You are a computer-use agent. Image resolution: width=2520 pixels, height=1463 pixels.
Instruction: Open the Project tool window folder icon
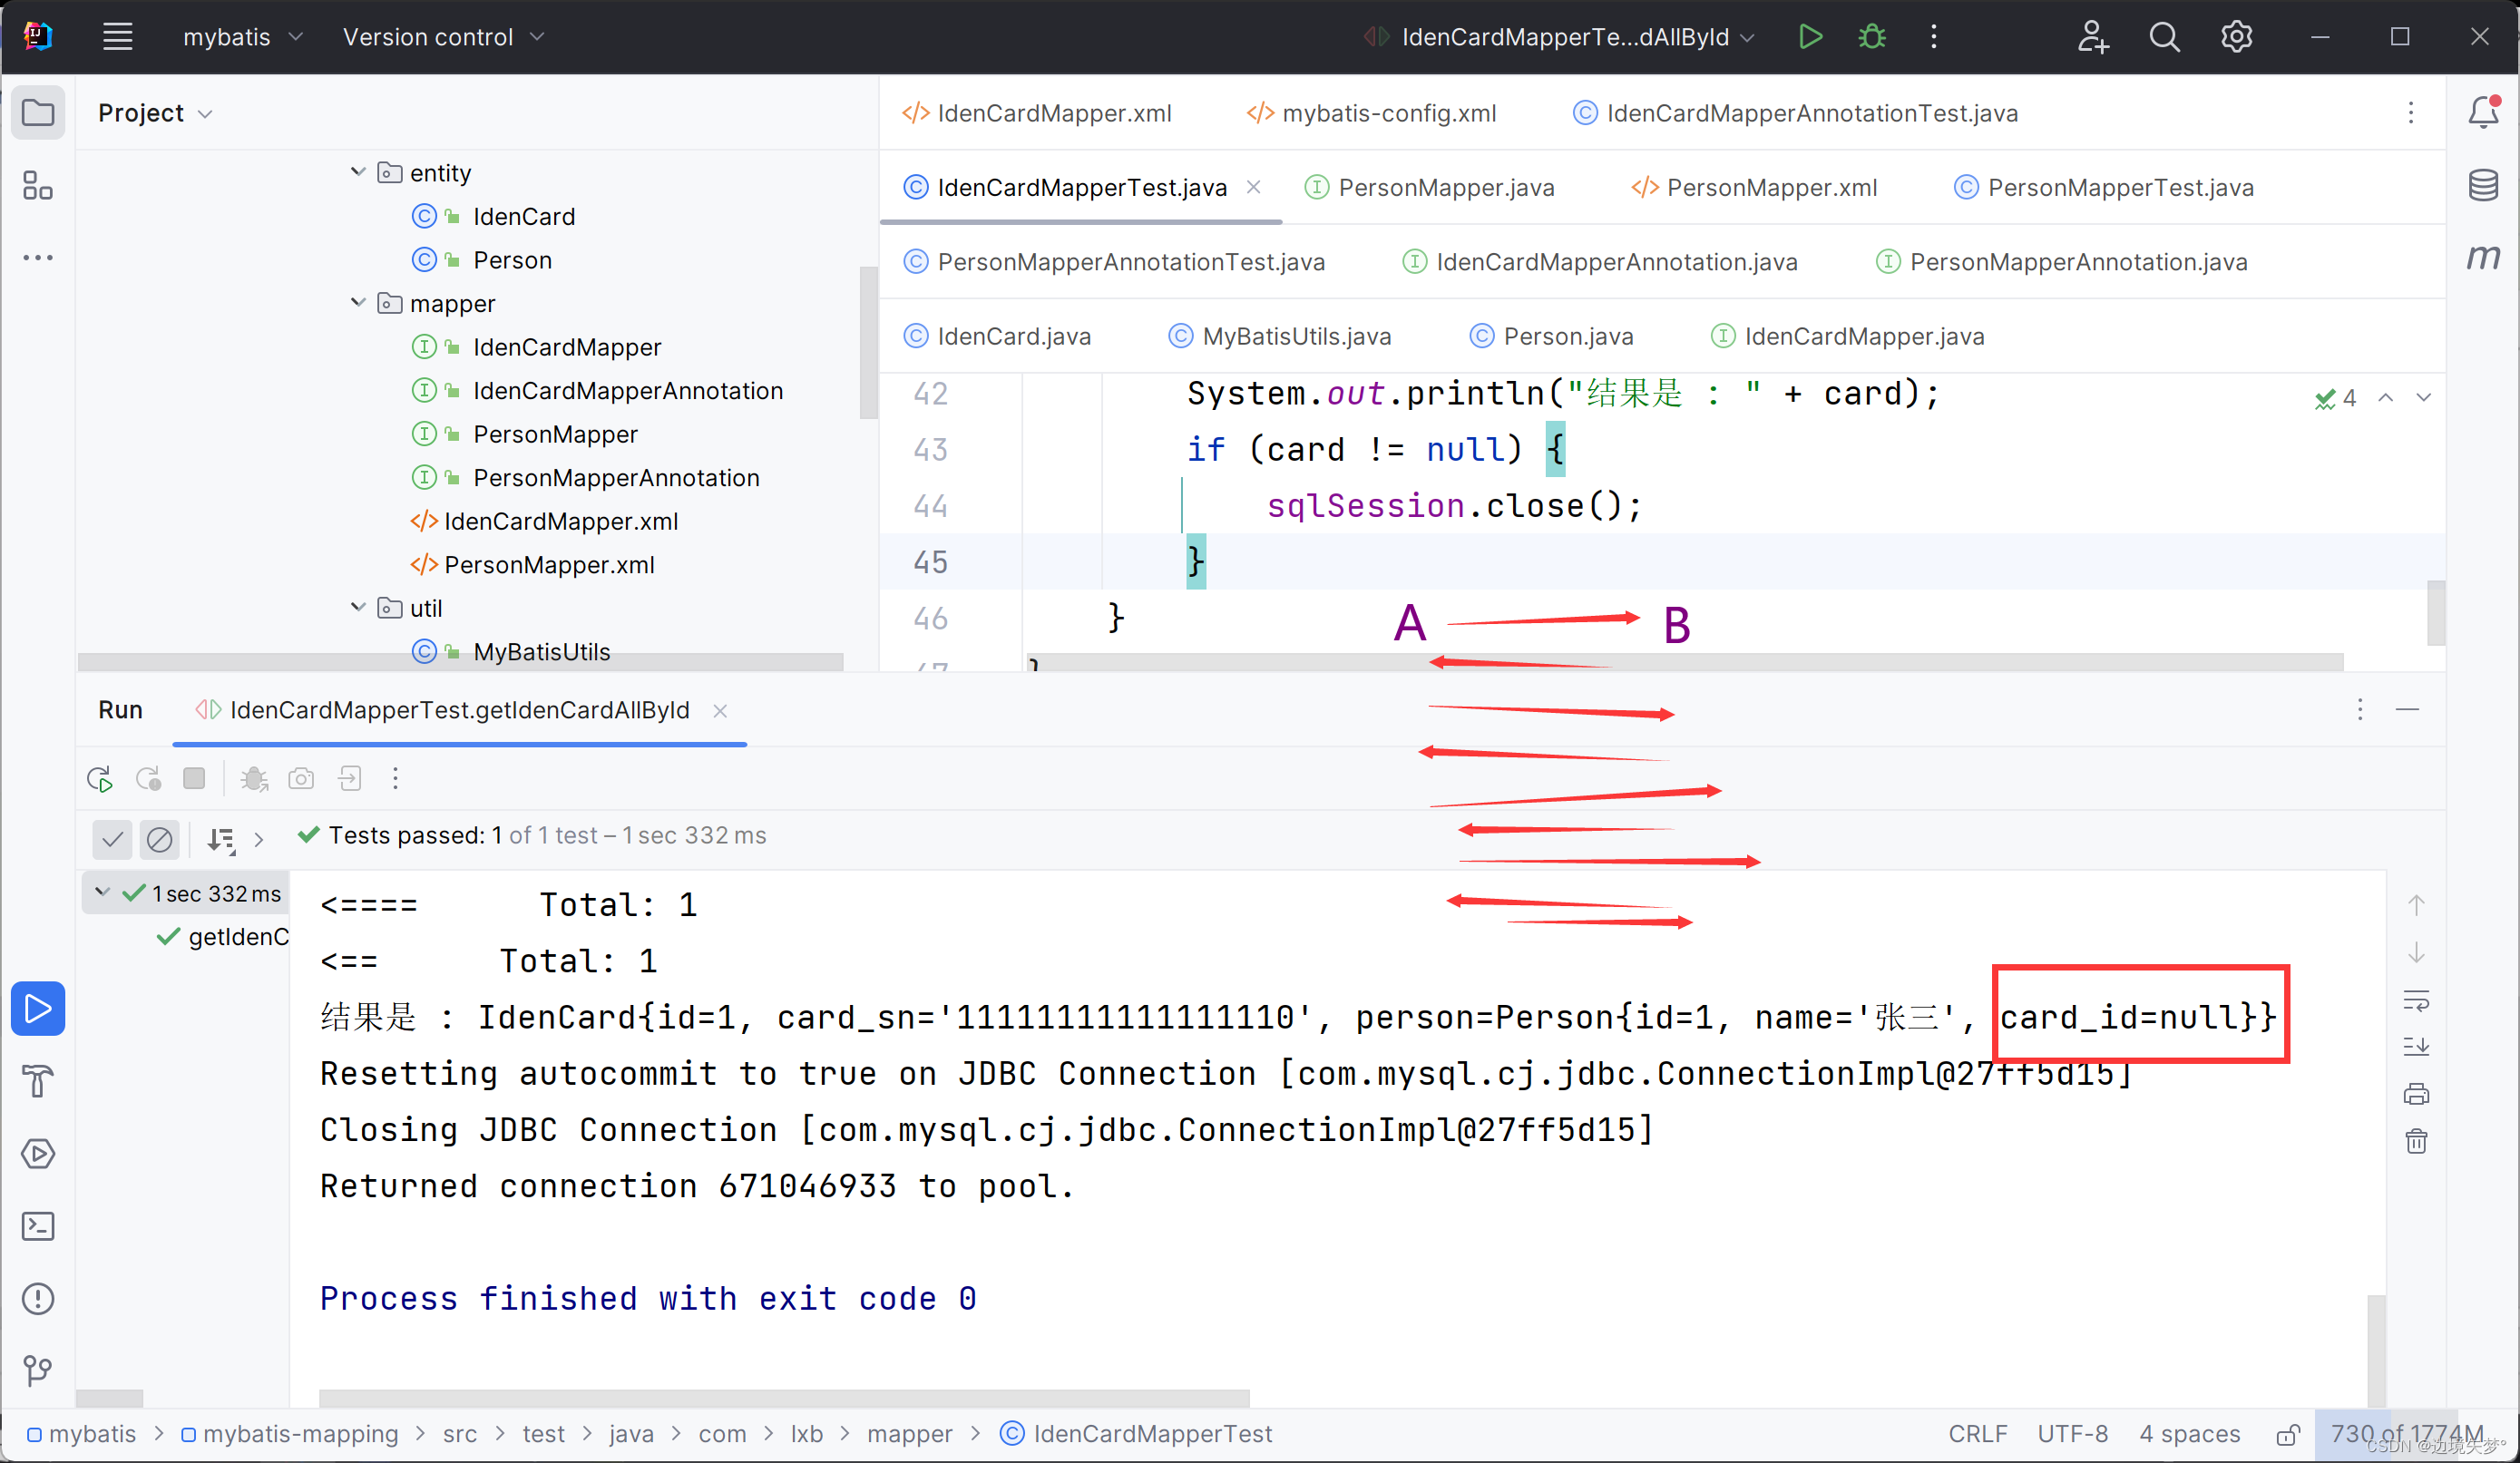(38, 112)
